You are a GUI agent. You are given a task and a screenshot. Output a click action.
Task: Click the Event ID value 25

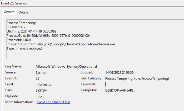(x=38, y=78)
